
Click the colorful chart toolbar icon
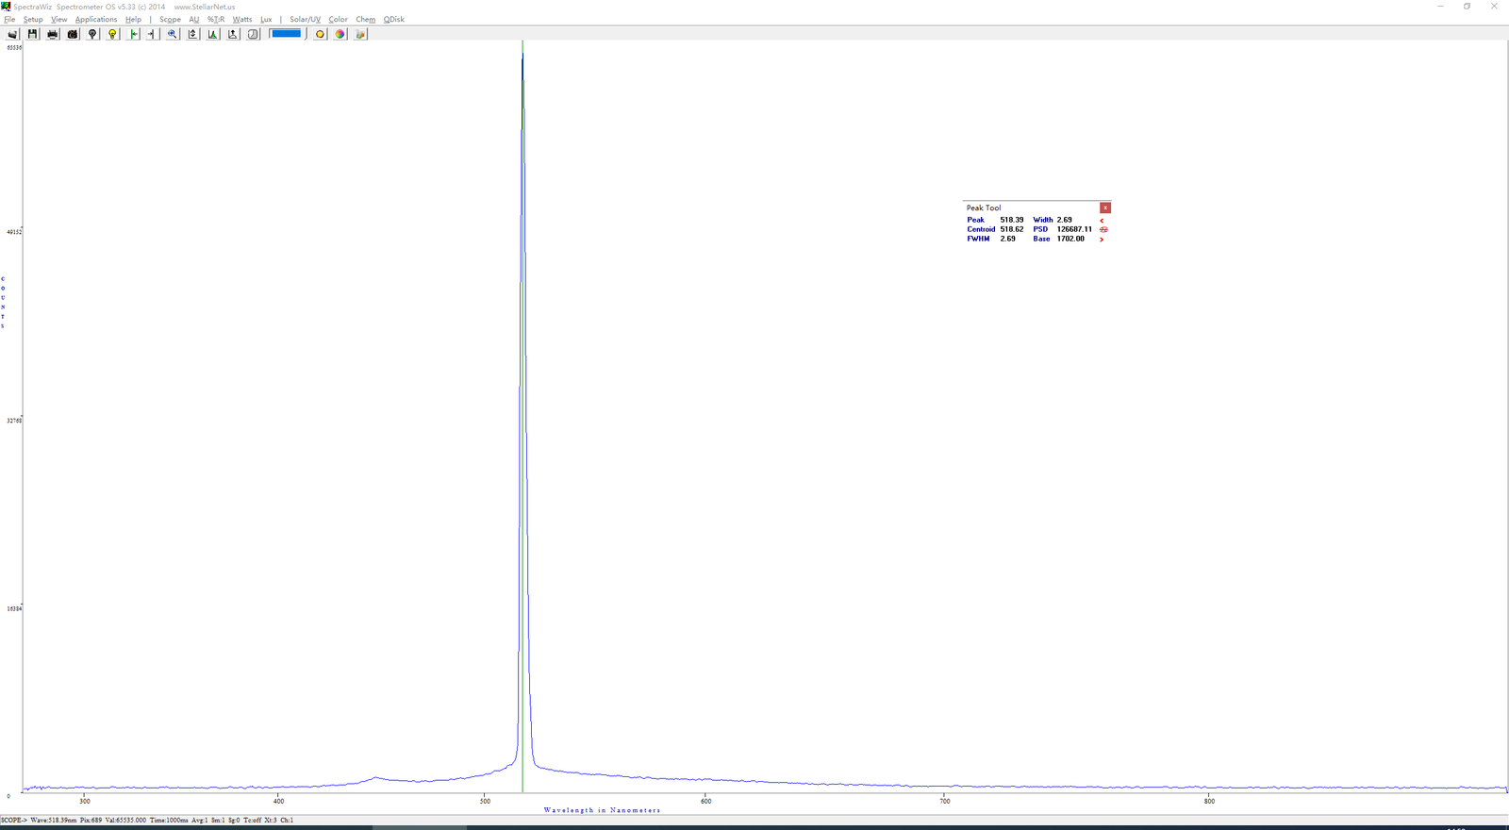point(360,34)
